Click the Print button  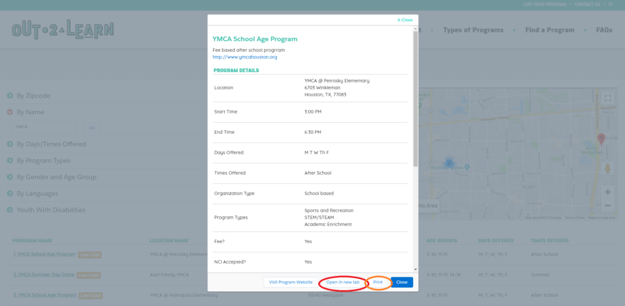coord(378,282)
